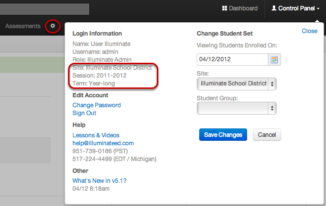Open the empty Student Group dropdown
Viewport: 326px width, 206px height.
coord(237,108)
